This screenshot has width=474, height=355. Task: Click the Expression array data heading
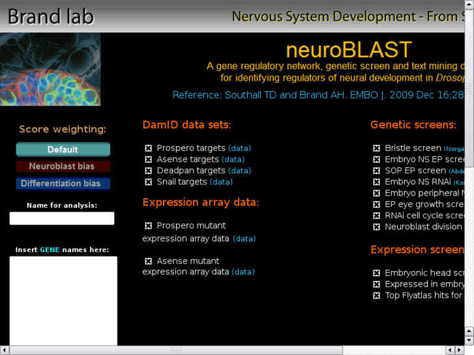click(x=201, y=203)
